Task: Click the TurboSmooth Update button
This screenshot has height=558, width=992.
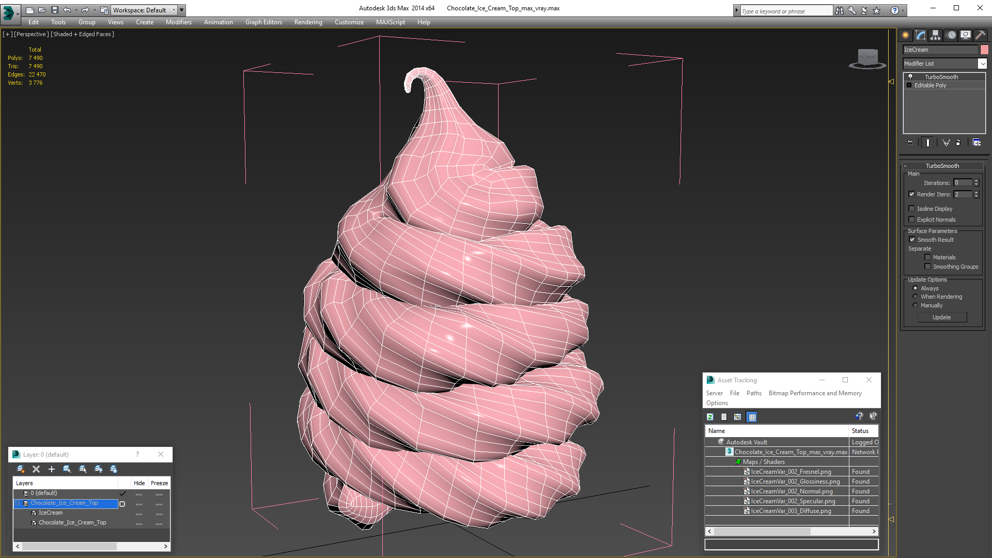Action: (941, 317)
